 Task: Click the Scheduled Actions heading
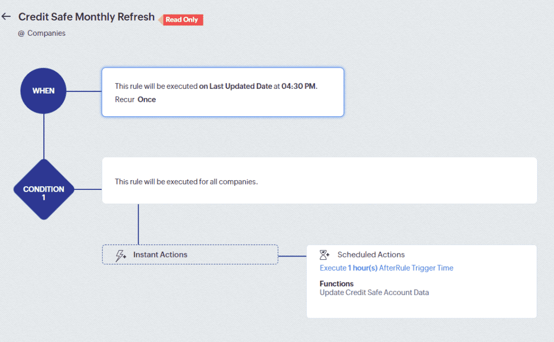point(371,255)
